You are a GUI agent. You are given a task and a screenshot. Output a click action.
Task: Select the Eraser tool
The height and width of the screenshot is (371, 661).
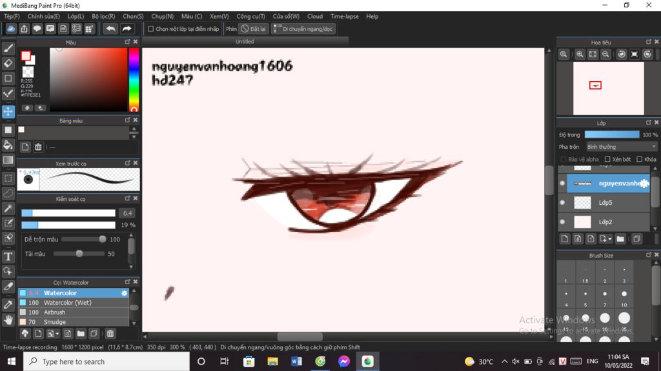point(8,64)
